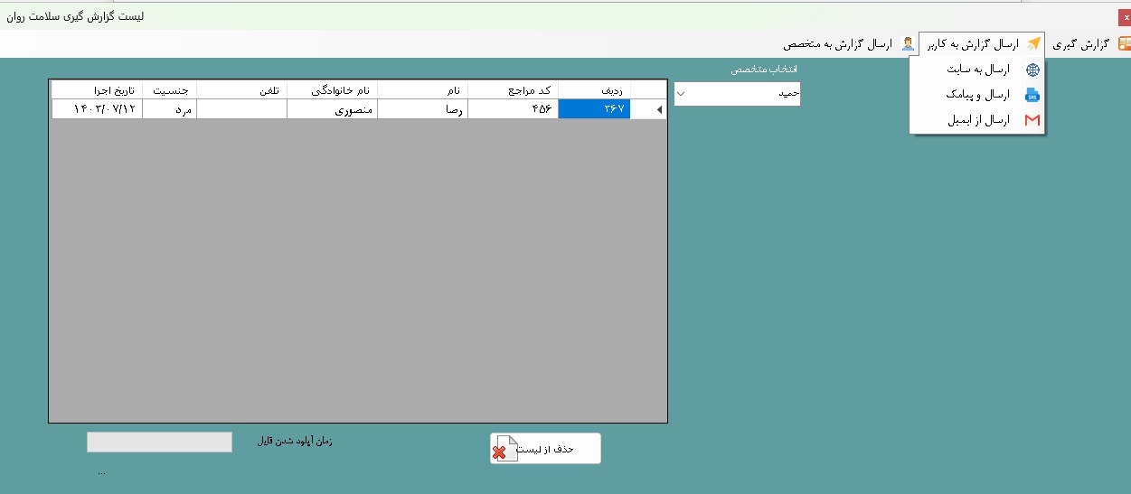Click the paper plane send icon
Image resolution: width=1131 pixels, height=494 pixels.
pos(1034,44)
